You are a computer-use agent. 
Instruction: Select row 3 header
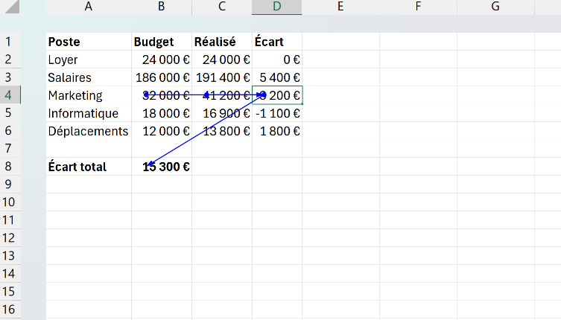[10, 77]
